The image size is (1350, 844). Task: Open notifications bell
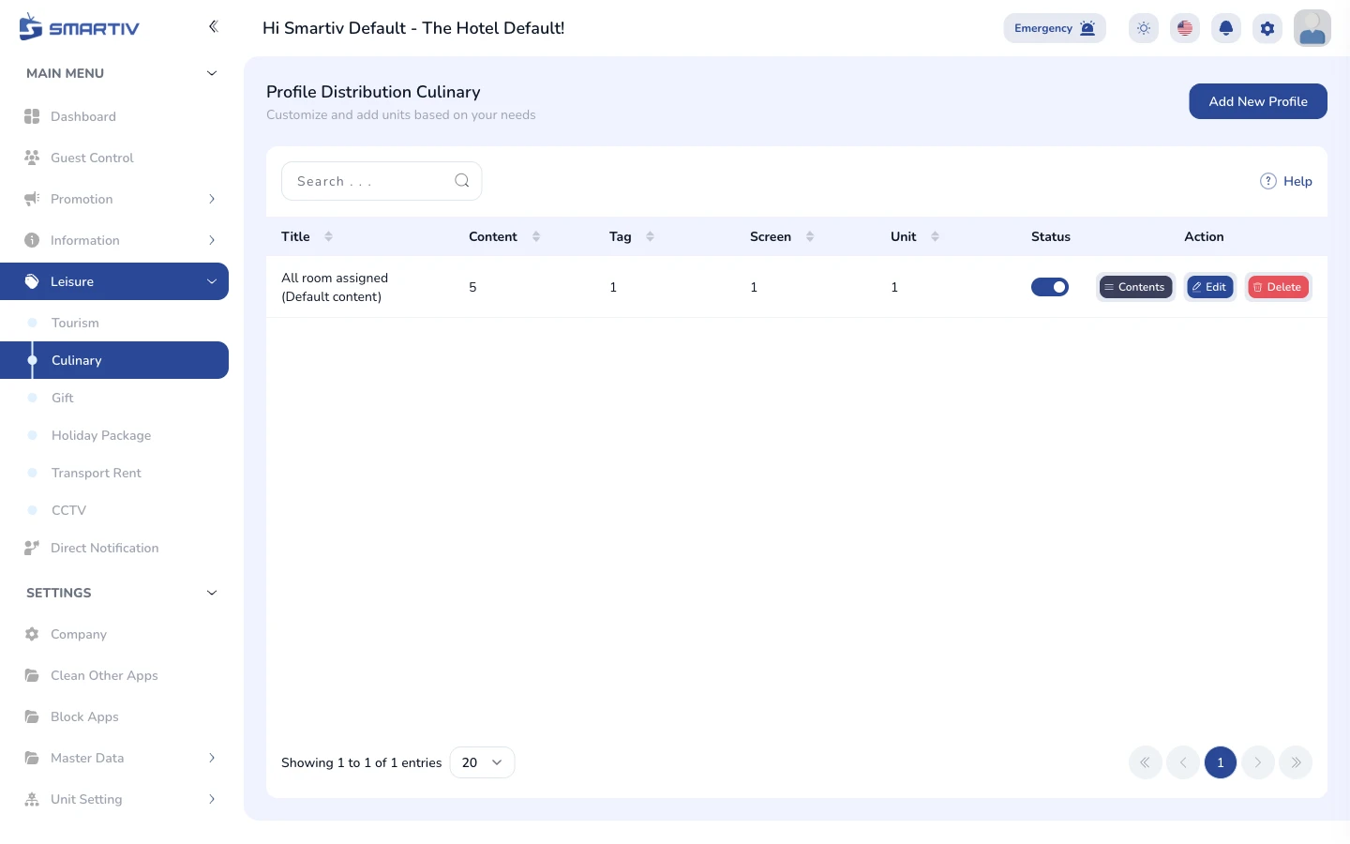[x=1226, y=28]
